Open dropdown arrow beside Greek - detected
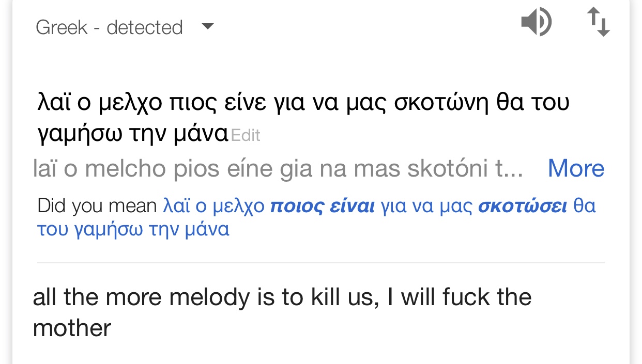 pos(207,26)
